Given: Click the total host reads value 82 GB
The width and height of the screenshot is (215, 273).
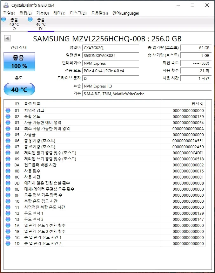Looking at the screenshot, I should coord(196,48).
